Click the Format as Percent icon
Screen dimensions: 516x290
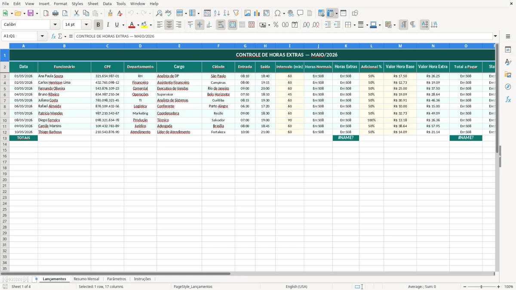[x=276, y=25]
